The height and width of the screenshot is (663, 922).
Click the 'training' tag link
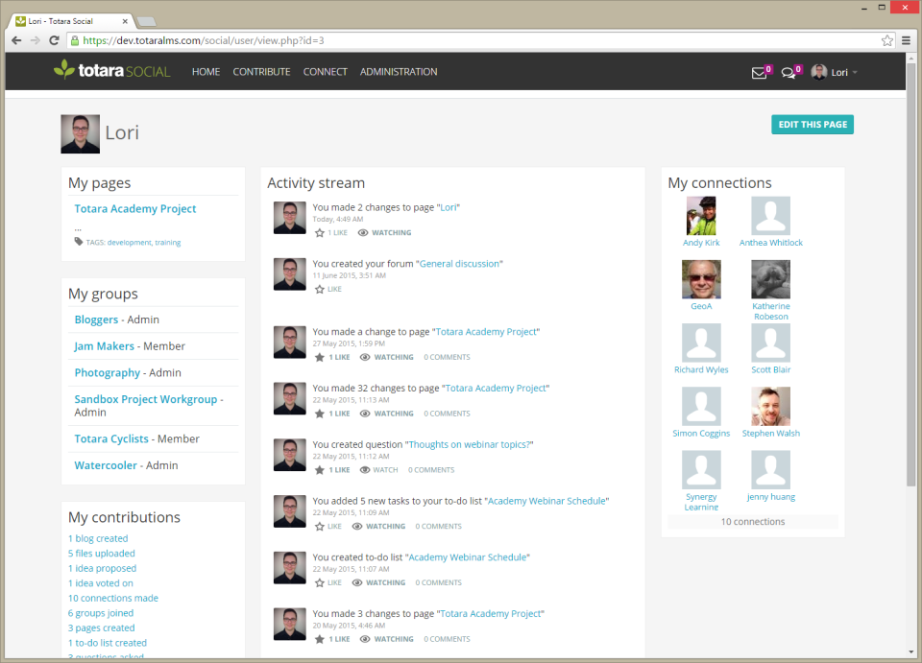(x=167, y=242)
